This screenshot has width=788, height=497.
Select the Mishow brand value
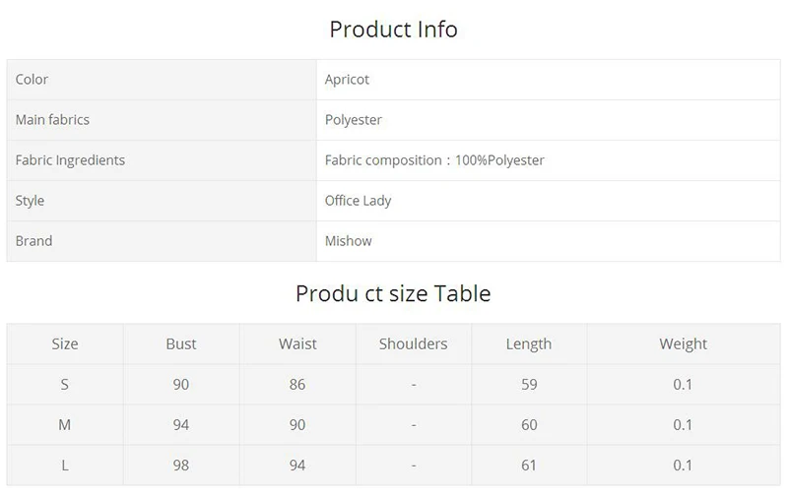pos(349,241)
